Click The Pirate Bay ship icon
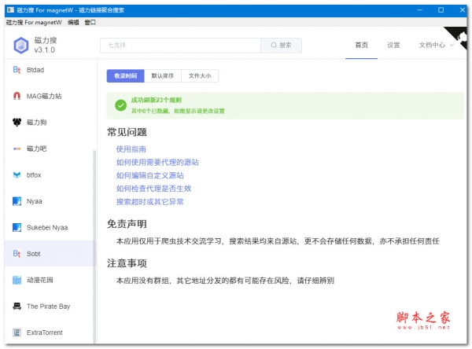Image resolution: width=472 pixels, height=349 pixels. (17, 306)
